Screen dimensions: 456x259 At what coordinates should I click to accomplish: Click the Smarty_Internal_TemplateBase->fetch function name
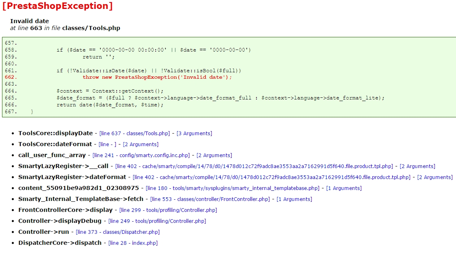(x=81, y=199)
